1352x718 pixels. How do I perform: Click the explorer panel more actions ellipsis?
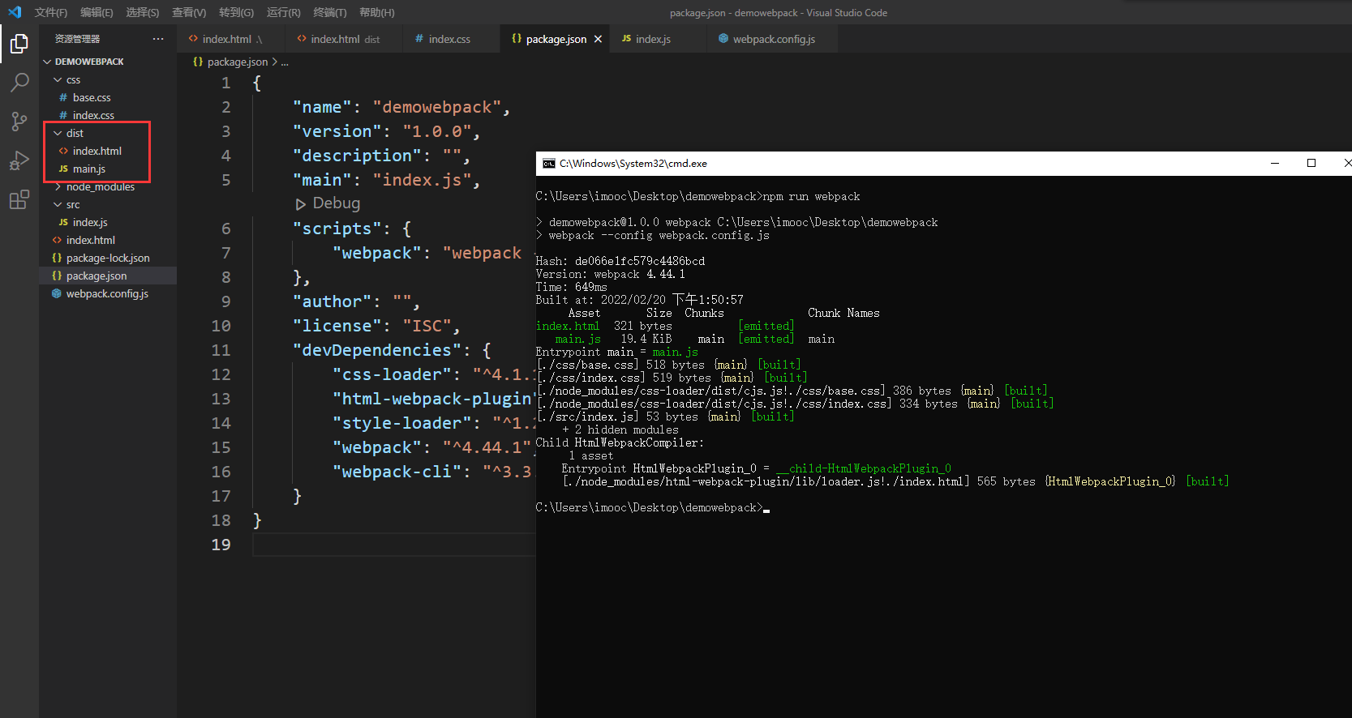pyautogui.click(x=157, y=39)
